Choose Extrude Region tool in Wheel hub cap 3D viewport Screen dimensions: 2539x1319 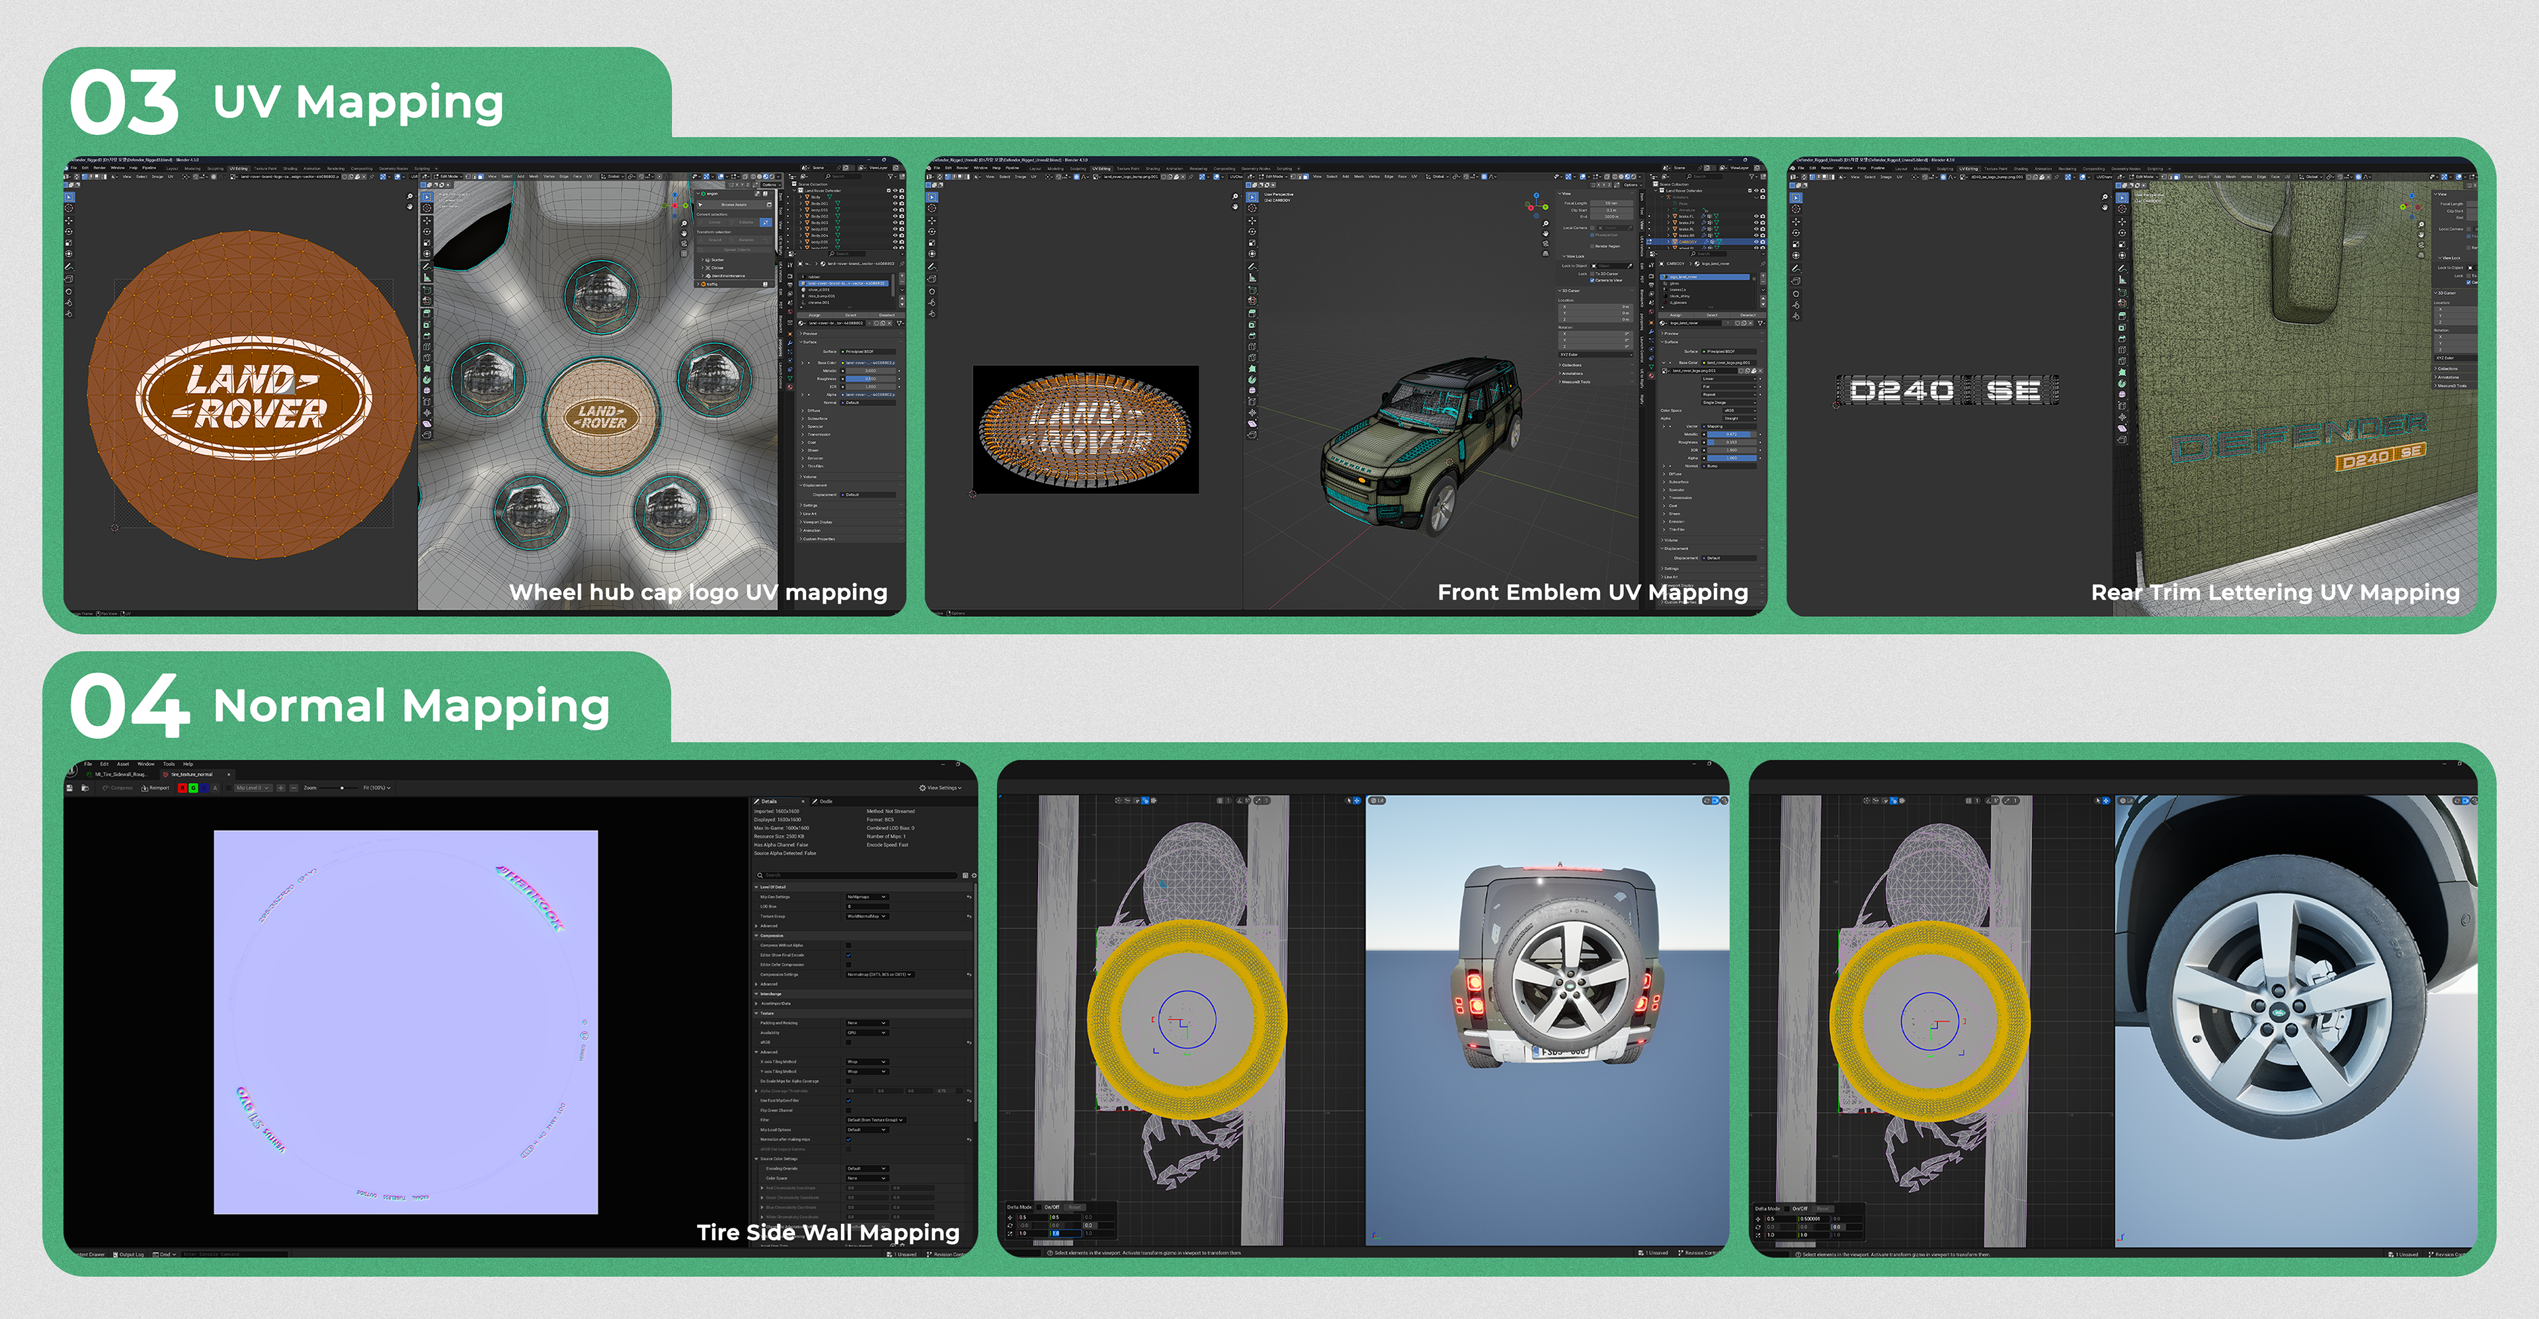coord(426,313)
